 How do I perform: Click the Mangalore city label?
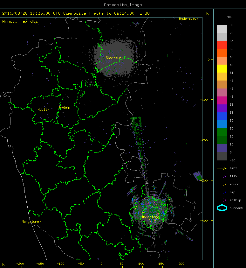click(31, 222)
